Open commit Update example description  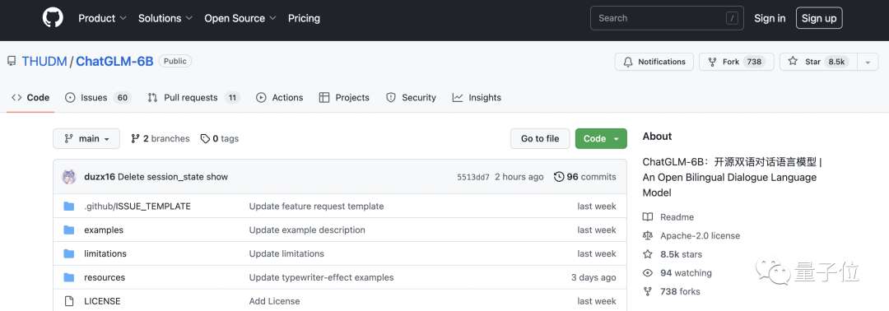click(x=307, y=230)
